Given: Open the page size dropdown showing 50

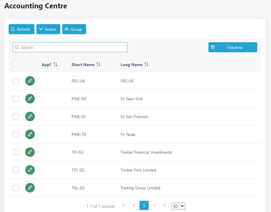Looking at the screenshot, I should point(178,206).
